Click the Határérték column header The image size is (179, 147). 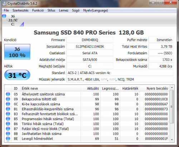click(130, 88)
